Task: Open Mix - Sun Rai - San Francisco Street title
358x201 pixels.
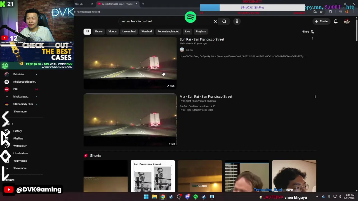Action: [206, 97]
